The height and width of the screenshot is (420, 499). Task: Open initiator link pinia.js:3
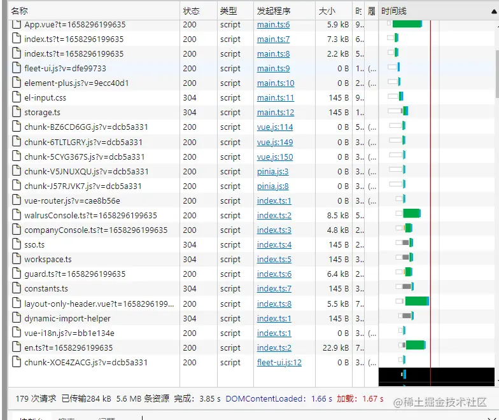pyautogui.click(x=272, y=172)
